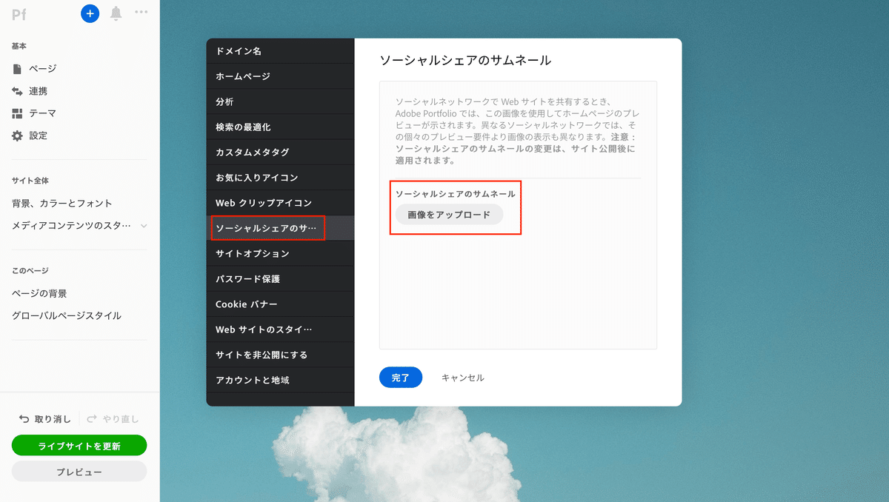Click the Pf Adobe Portfolio logo

pos(19,13)
